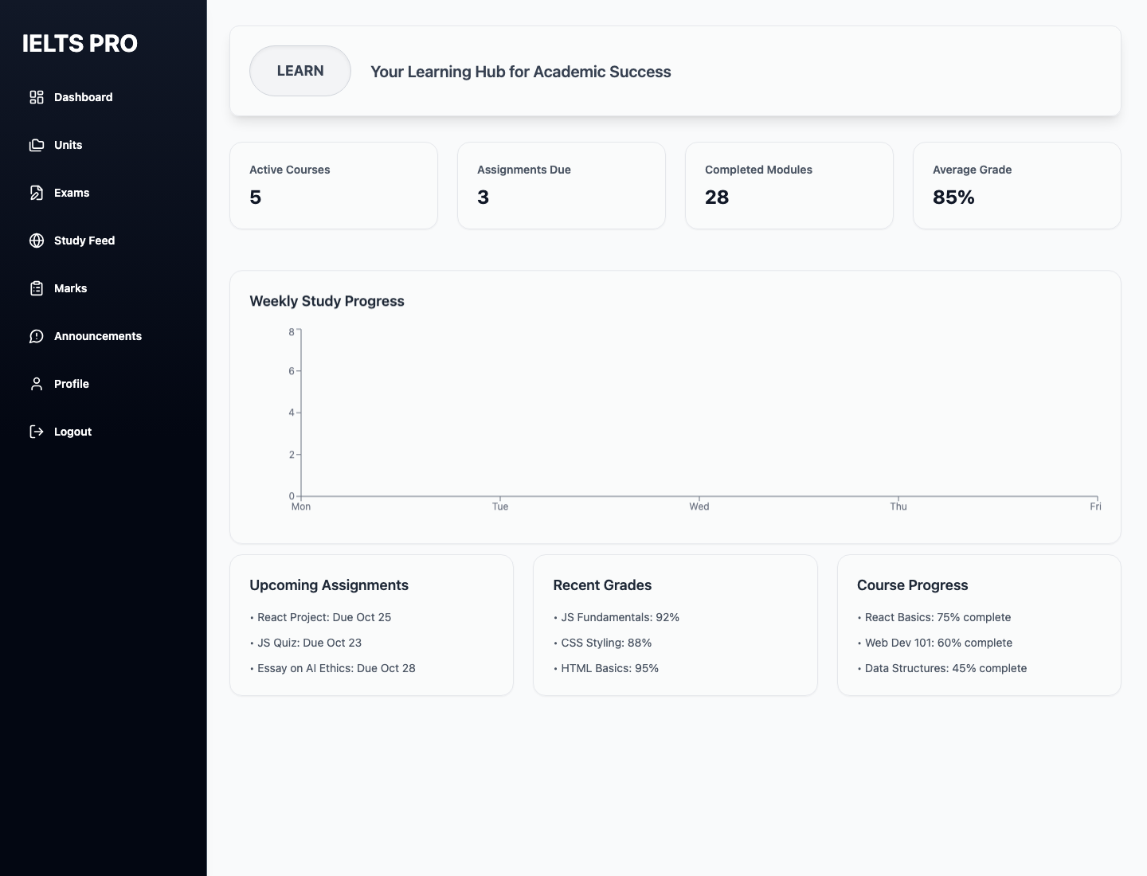1147x876 pixels.
Task: Open the Exams page label
Action: [x=72, y=193]
